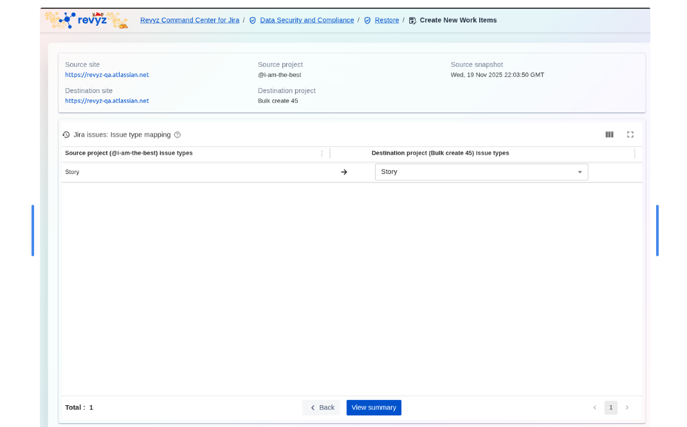687x427 pixels.
Task: Go to the Restore breadcrumb link
Action: 387,20
